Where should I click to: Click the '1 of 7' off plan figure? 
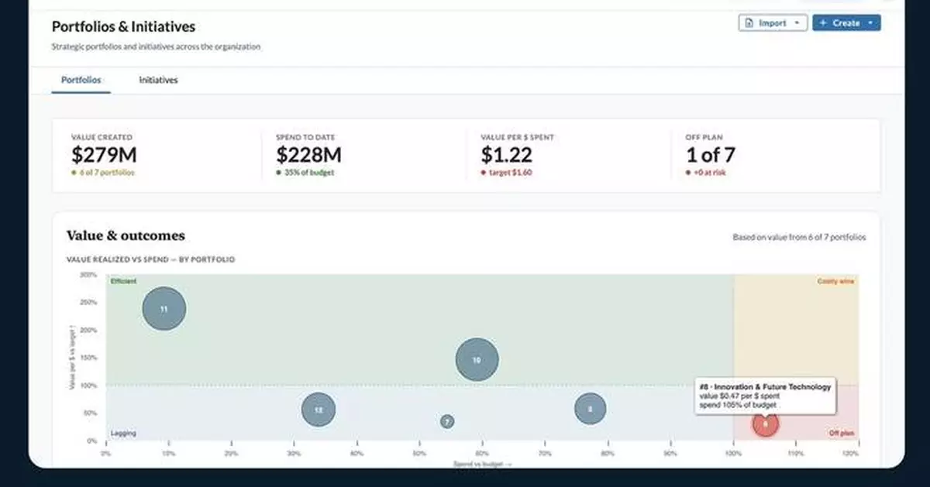pyautogui.click(x=710, y=155)
